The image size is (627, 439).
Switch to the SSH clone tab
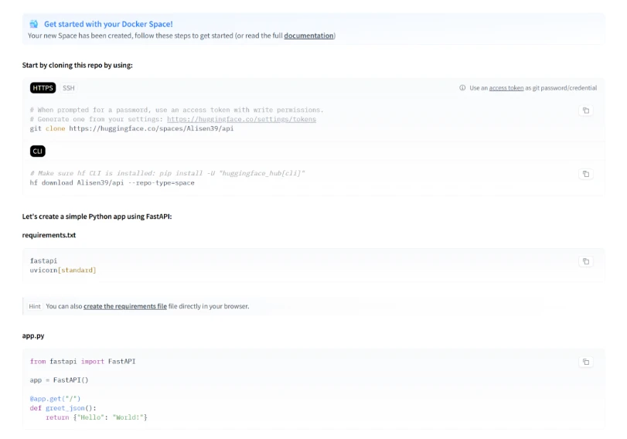69,88
